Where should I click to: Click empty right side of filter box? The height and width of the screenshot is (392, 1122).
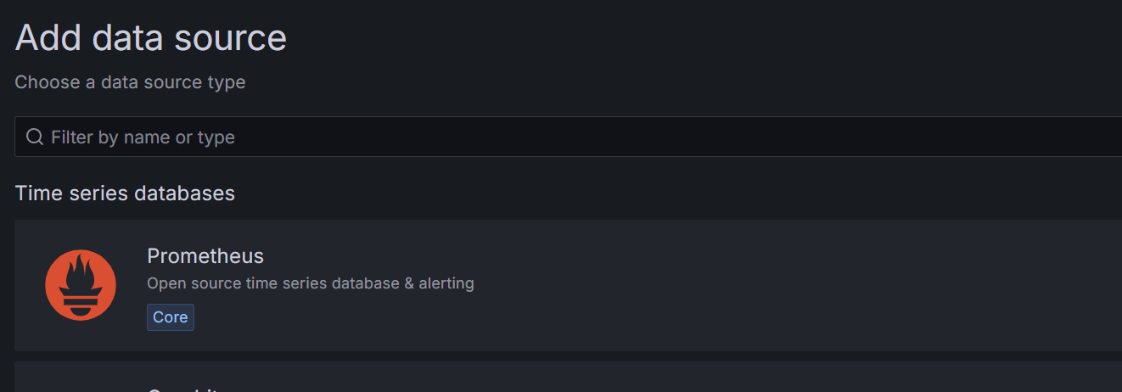849,137
